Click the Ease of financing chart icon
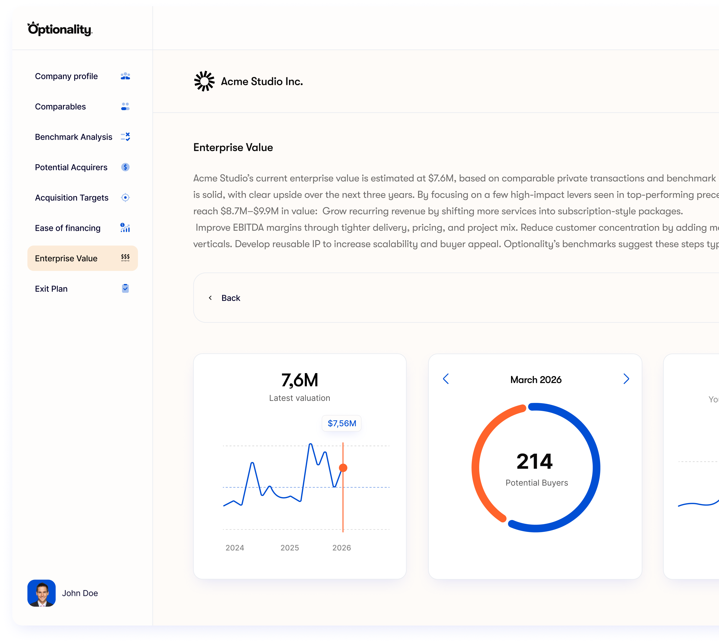Image resolution: width=719 pixels, height=644 pixels. (x=125, y=228)
